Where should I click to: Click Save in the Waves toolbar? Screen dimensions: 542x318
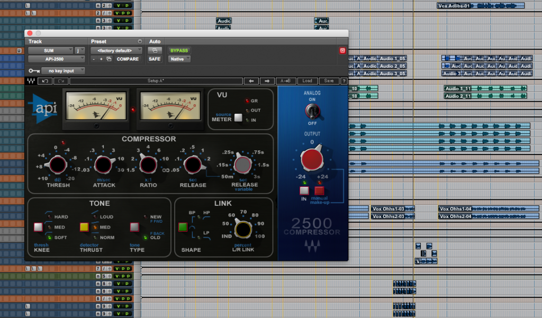click(328, 80)
